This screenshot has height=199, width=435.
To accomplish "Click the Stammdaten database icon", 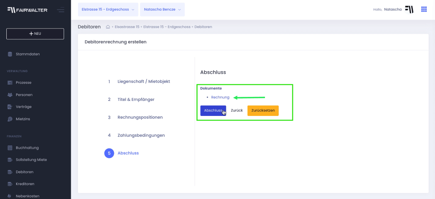I will click(10, 54).
